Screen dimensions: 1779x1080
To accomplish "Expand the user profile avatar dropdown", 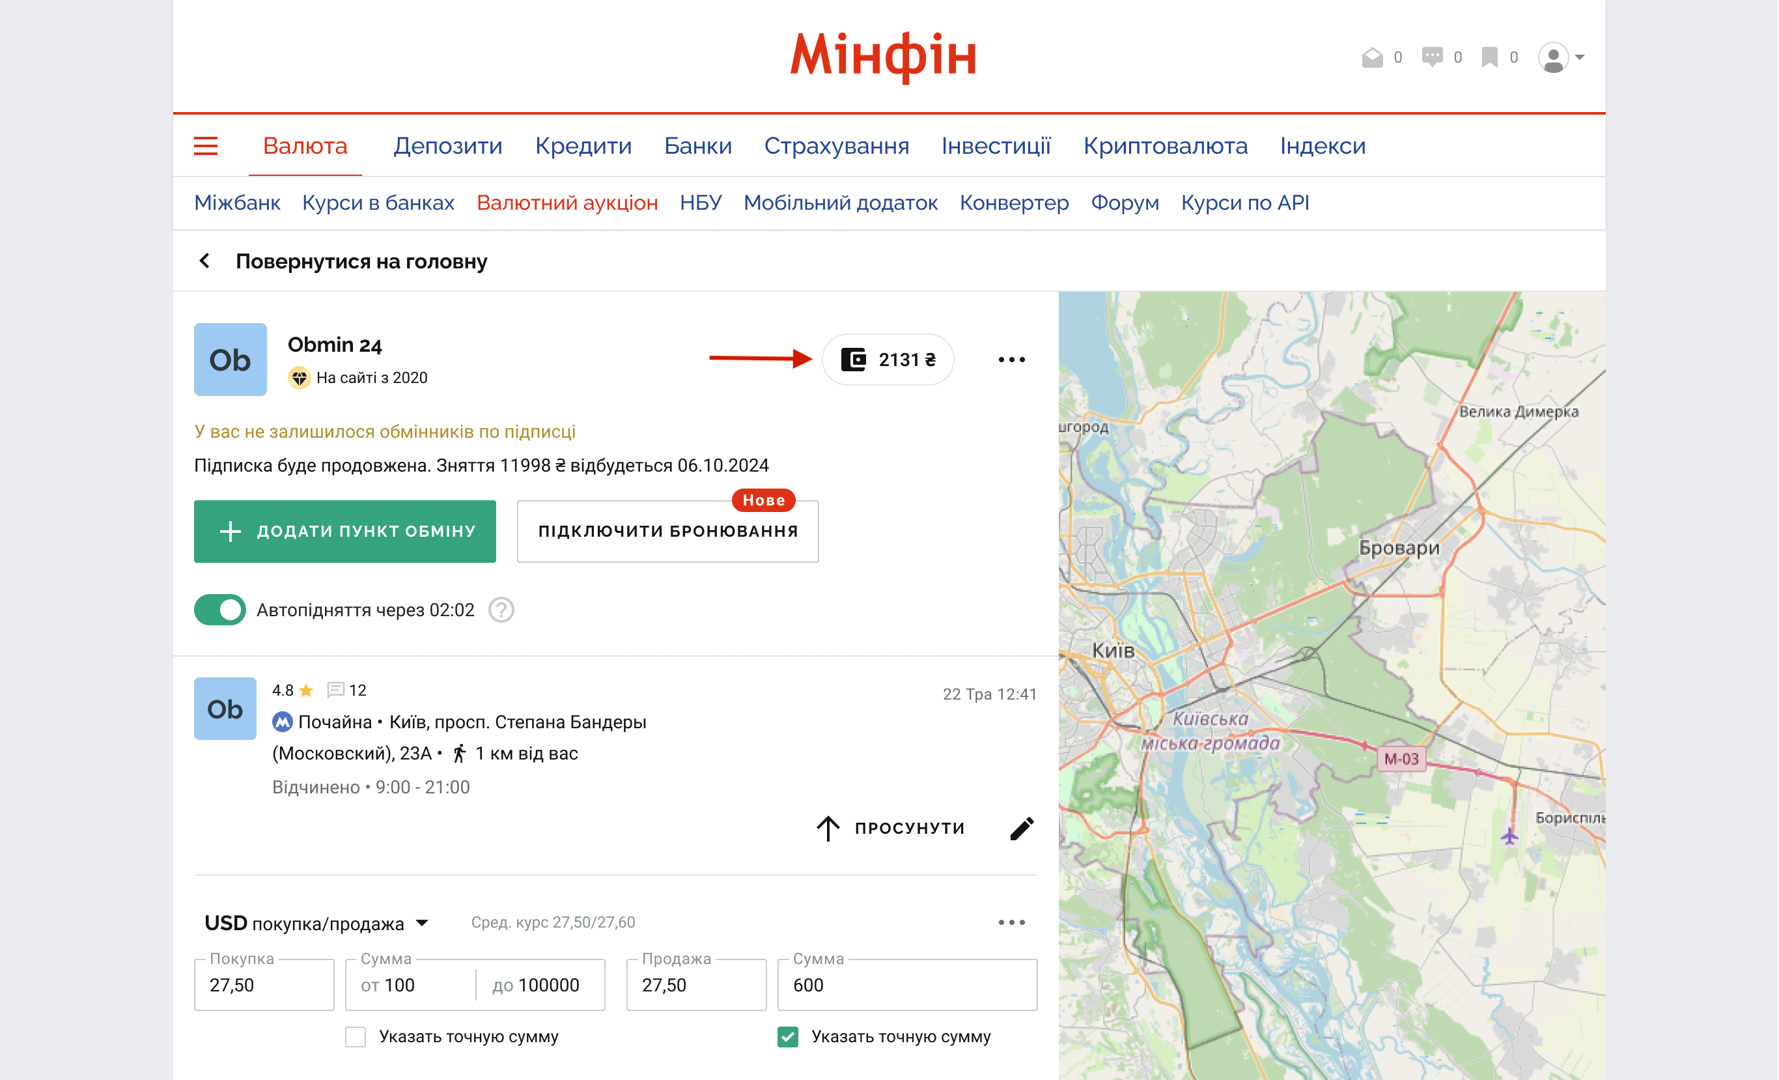I will pyautogui.click(x=1561, y=57).
